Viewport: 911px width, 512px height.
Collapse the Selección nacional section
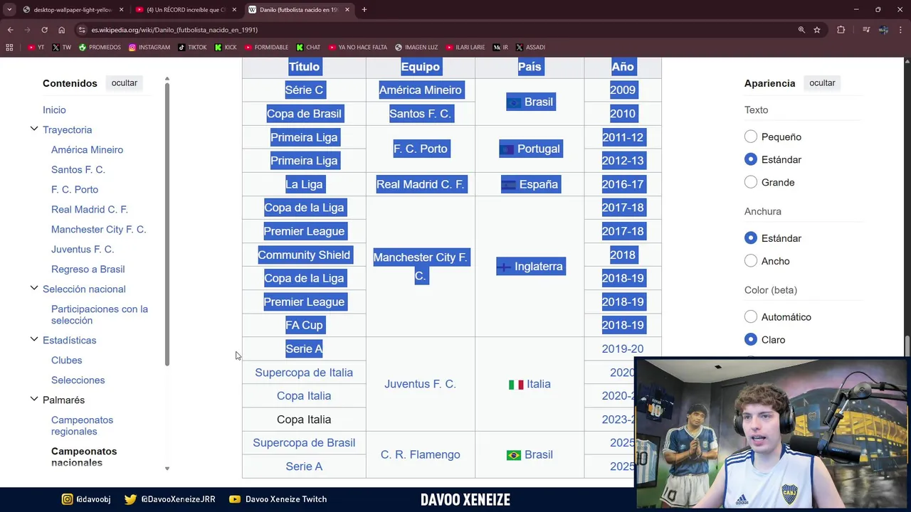[x=33, y=288]
